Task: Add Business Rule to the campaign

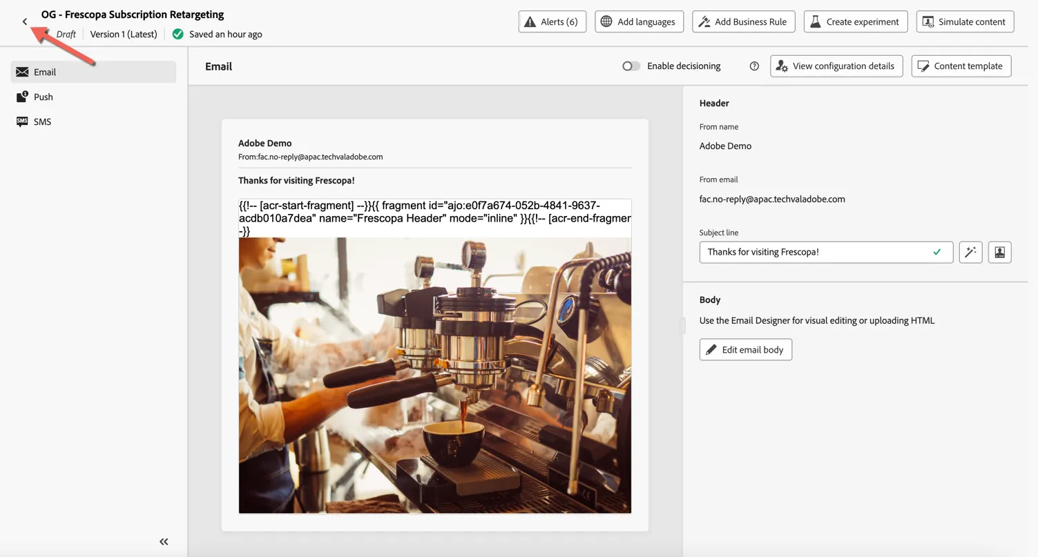Action: [743, 21]
